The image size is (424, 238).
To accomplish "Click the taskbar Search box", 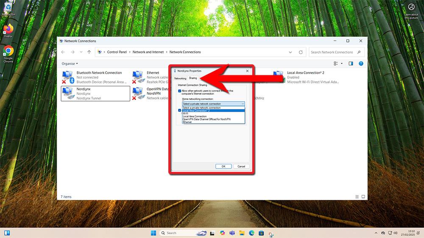I will click(x=183, y=233).
